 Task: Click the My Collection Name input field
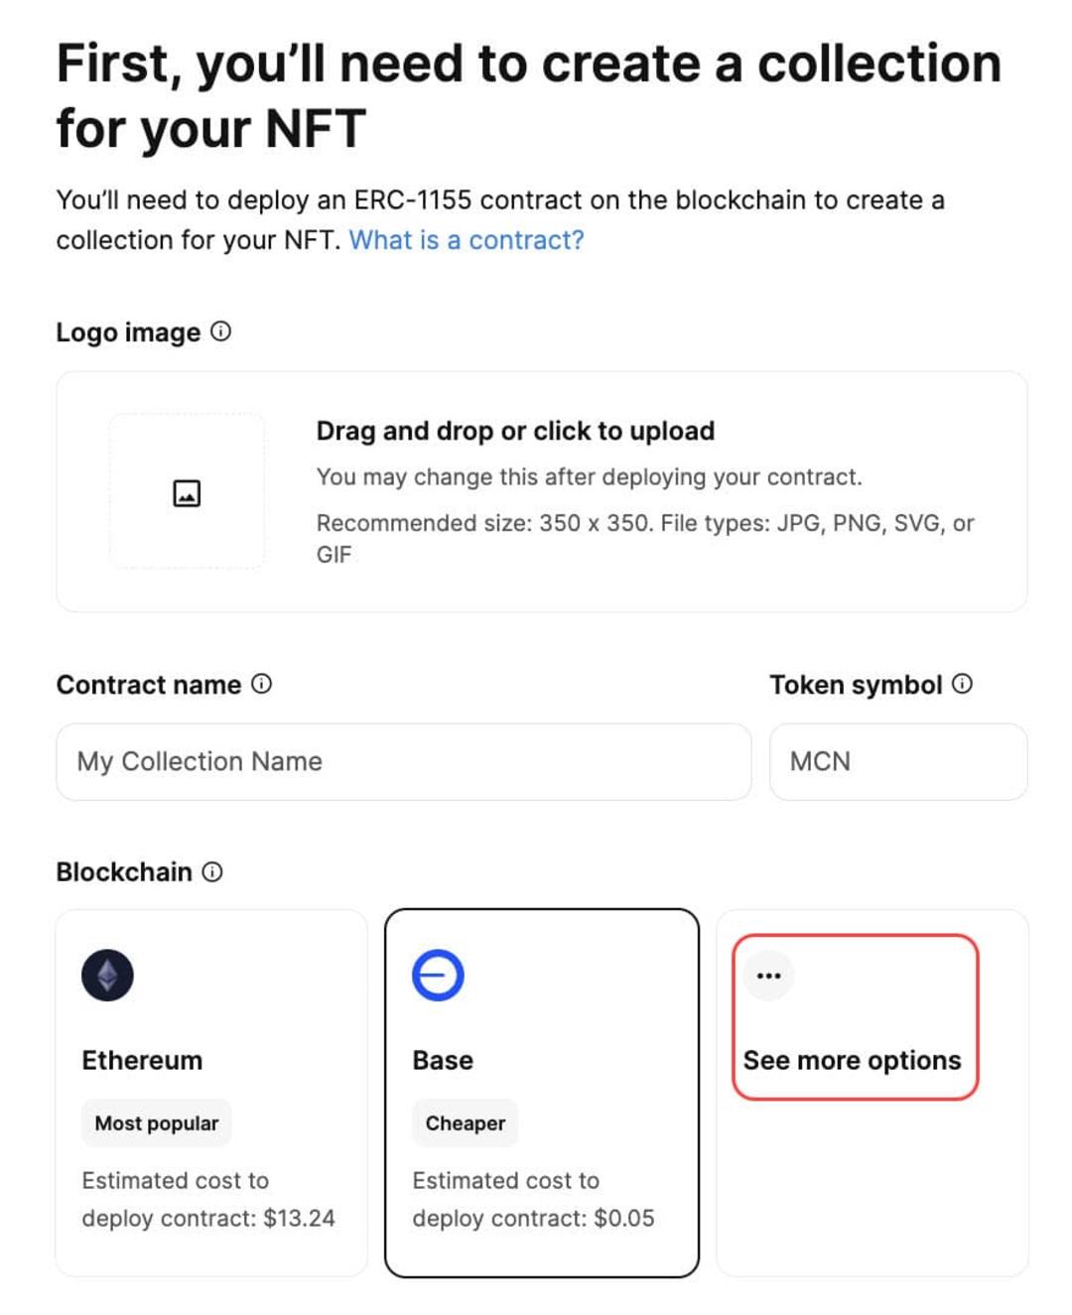(x=403, y=761)
